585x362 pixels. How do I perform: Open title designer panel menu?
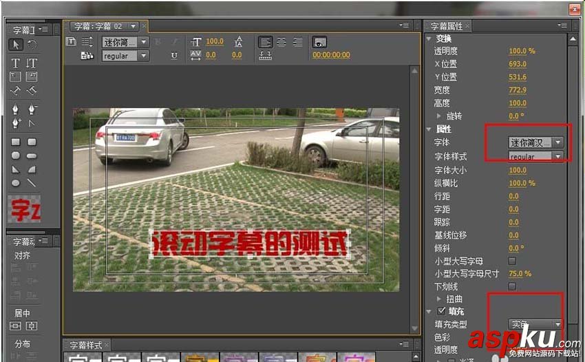[x=404, y=25]
